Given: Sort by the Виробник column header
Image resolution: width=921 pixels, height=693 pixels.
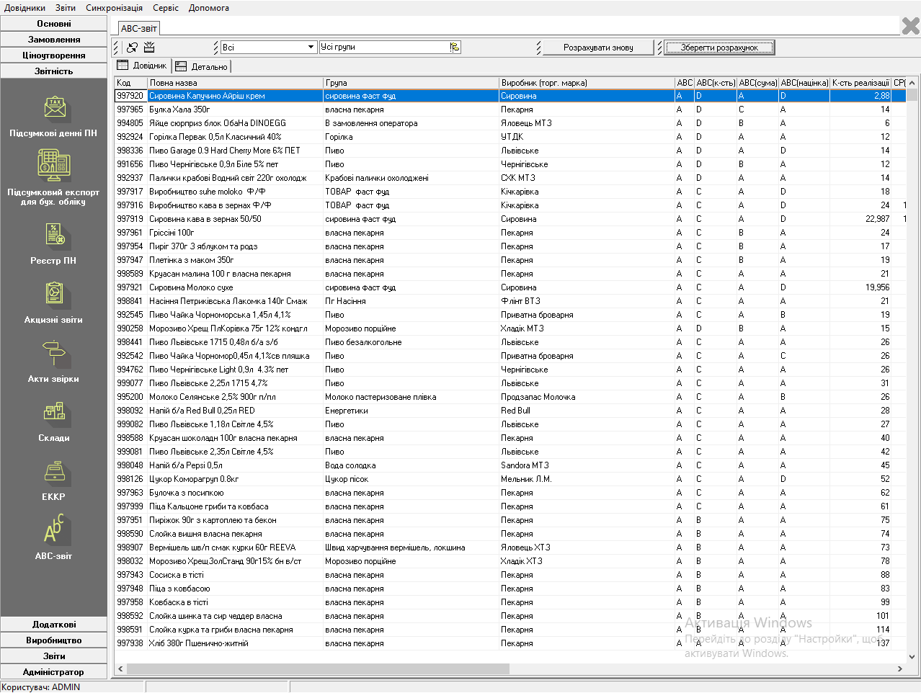Looking at the screenshot, I should [587, 83].
